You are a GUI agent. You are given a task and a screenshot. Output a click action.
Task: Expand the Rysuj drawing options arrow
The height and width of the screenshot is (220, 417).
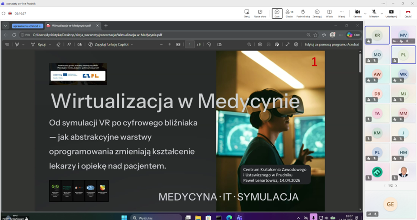pos(50,45)
